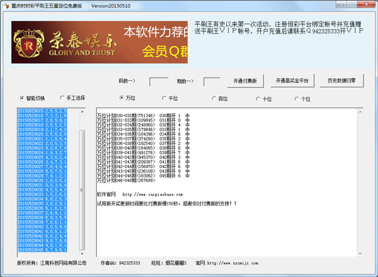The width and height of the screenshot is (378, 277).
Task: Click the 官网 sscmiji.com link
Action: [x=227, y=263]
